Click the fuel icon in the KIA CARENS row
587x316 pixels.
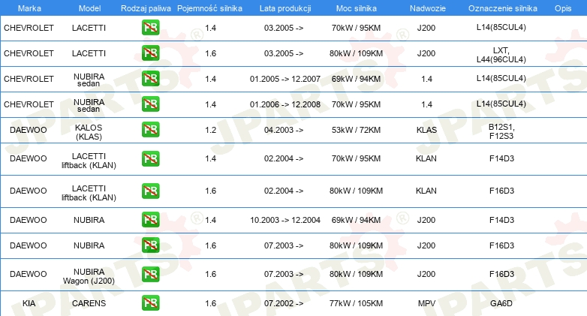tap(150, 303)
